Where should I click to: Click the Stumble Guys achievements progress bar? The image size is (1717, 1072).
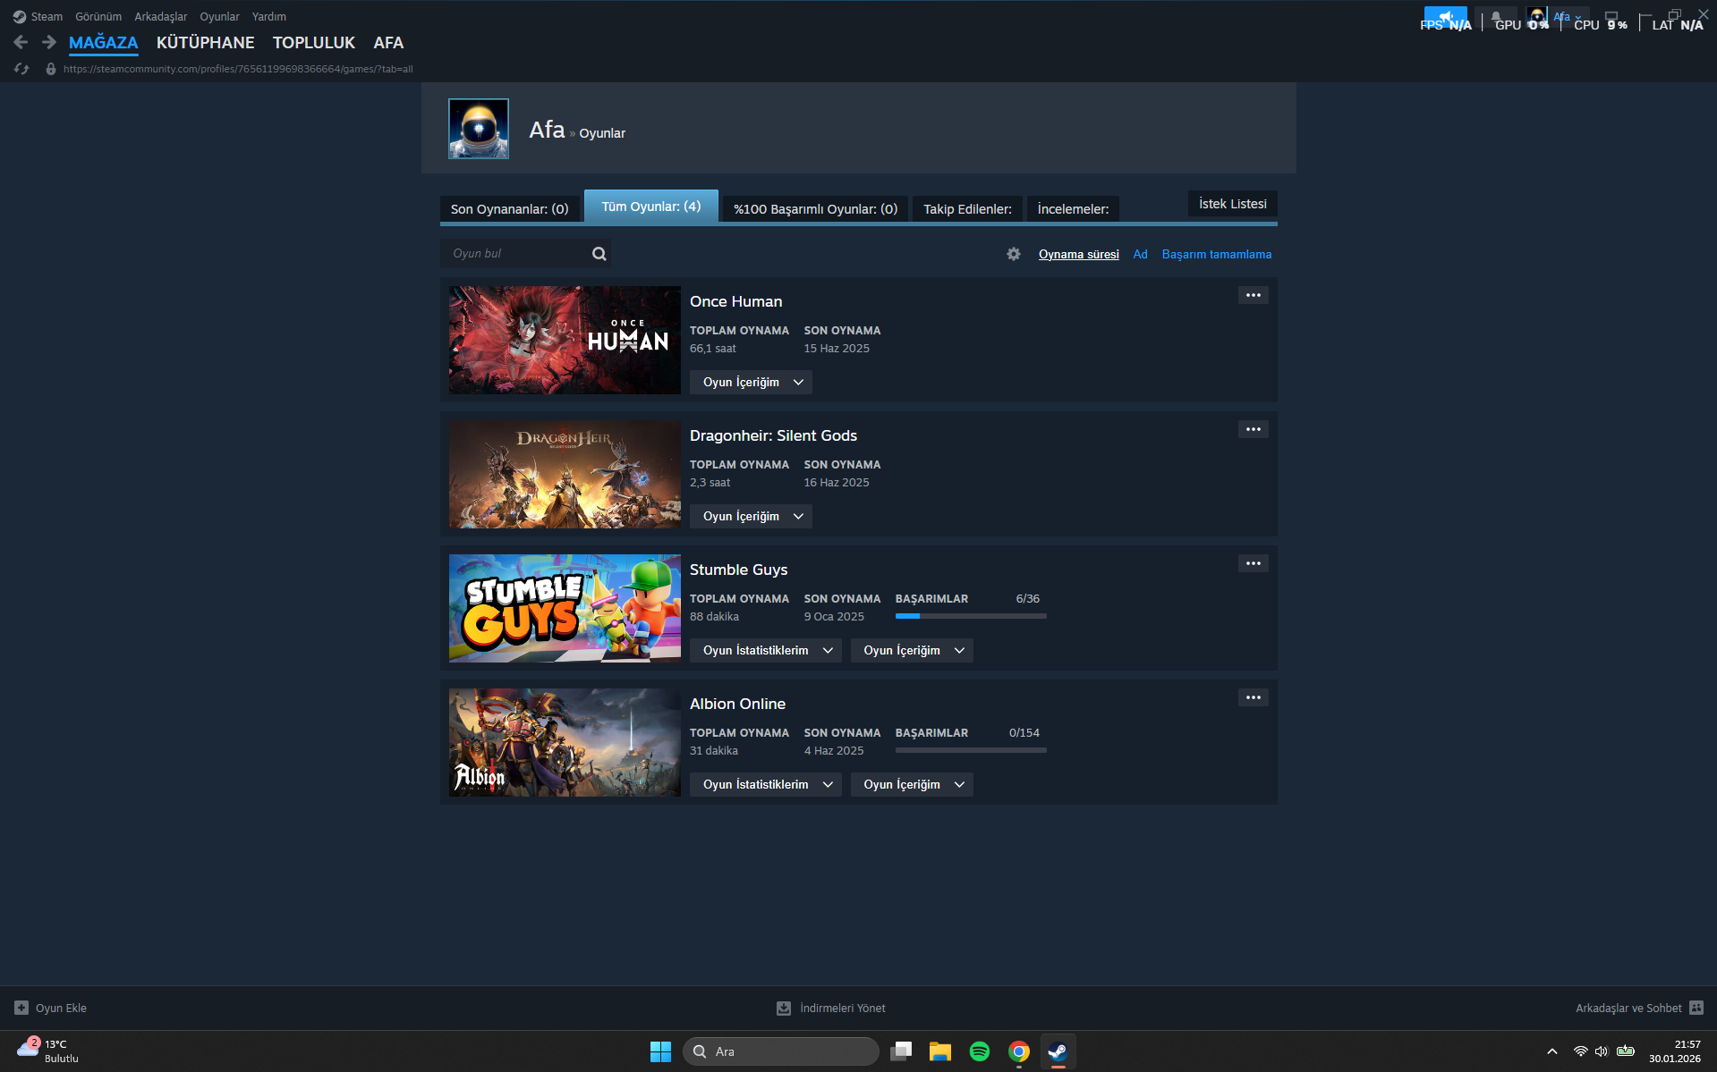tap(971, 616)
